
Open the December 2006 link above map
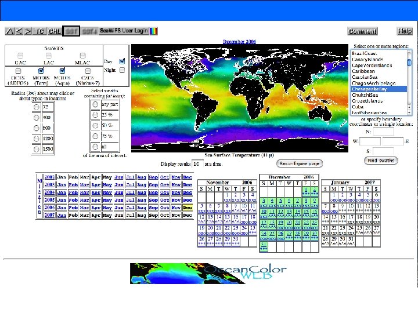239,42
